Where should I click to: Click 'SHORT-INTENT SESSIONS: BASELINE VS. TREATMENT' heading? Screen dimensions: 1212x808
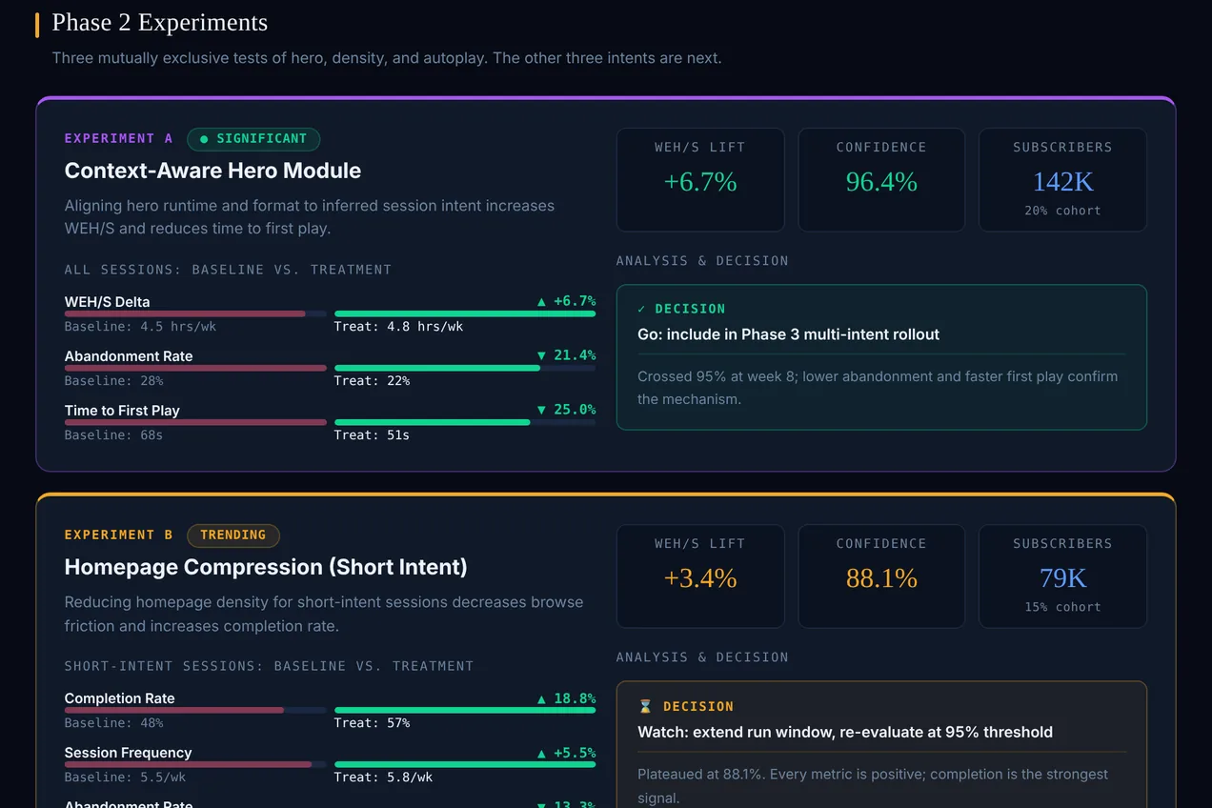(269, 666)
